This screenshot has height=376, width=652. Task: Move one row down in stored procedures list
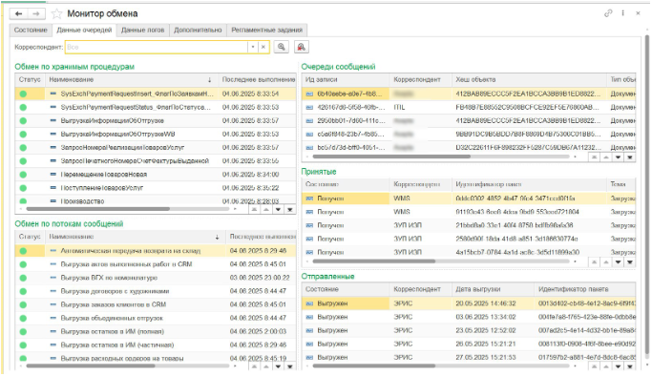pos(278,209)
